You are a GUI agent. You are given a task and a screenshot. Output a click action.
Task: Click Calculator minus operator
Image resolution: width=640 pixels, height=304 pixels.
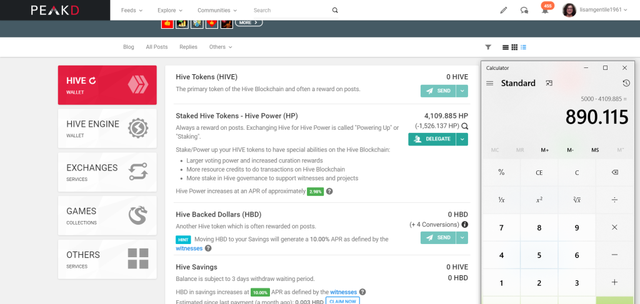pos(615,255)
